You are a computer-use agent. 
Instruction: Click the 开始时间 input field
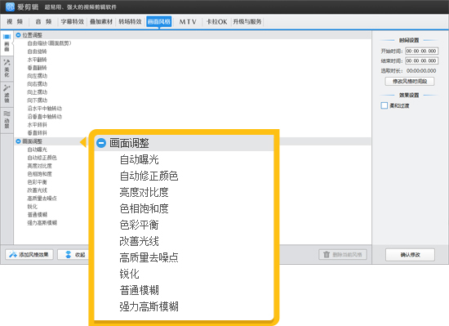pyautogui.click(x=421, y=51)
